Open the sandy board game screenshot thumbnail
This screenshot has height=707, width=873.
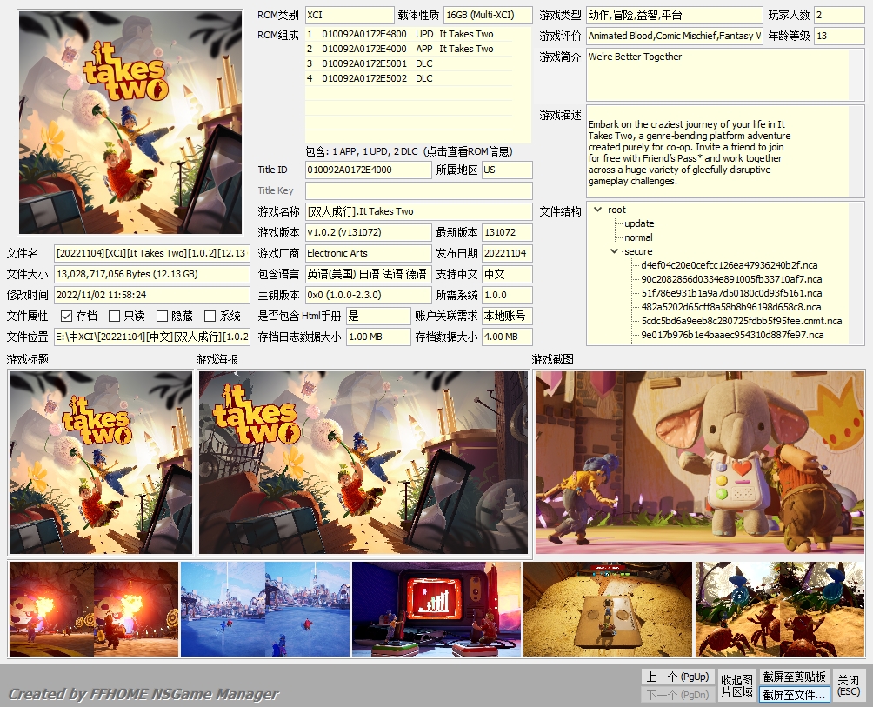coord(608,609)
